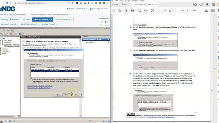Open the W2K8R2_External dropdown arrow

[38, 24]
